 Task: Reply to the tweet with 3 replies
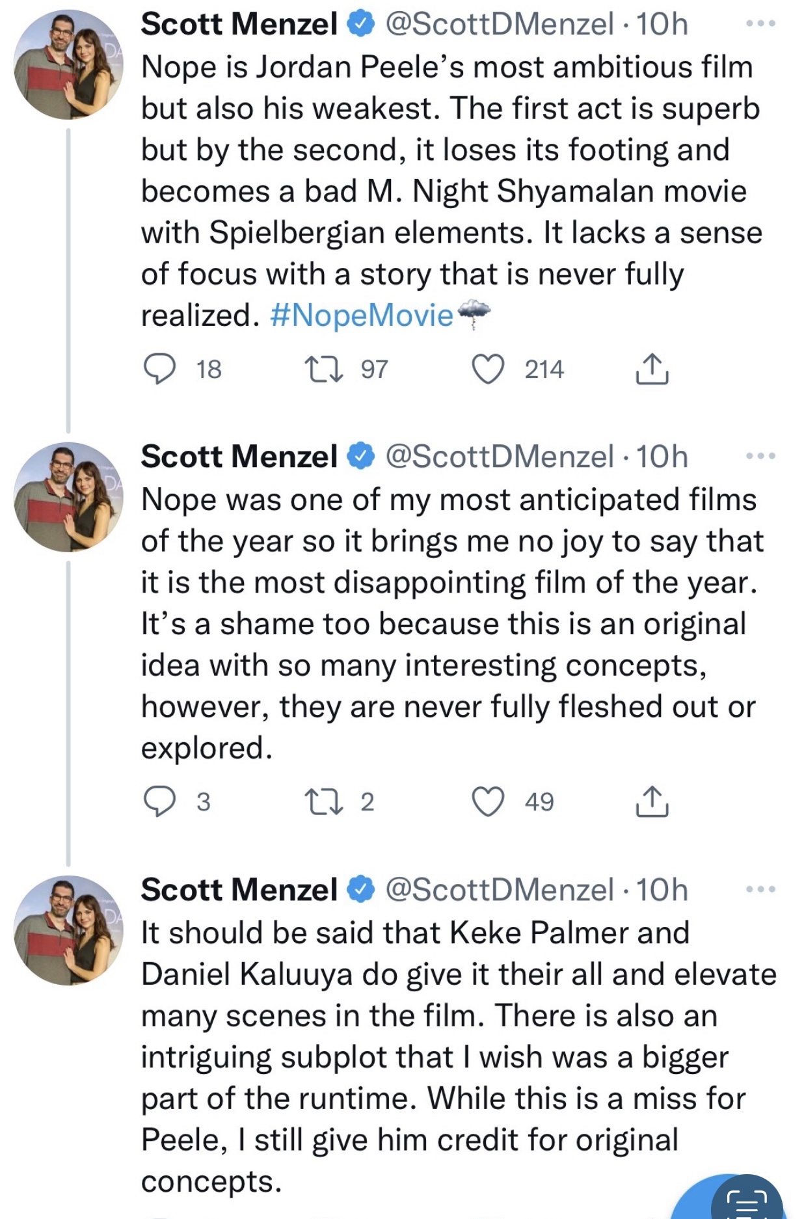[159, 801]
